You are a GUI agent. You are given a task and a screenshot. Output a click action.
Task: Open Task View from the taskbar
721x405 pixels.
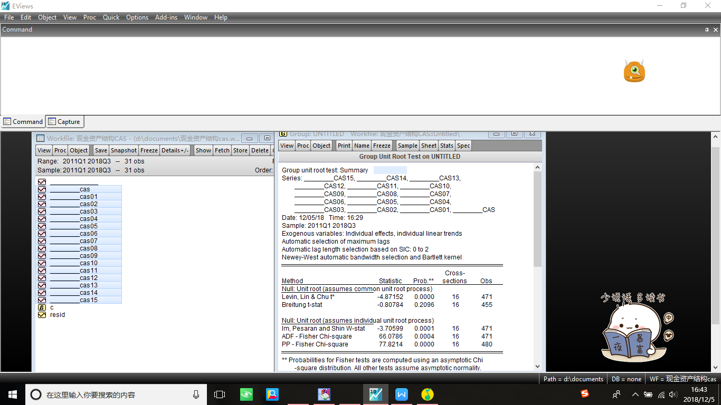point(220,394)
